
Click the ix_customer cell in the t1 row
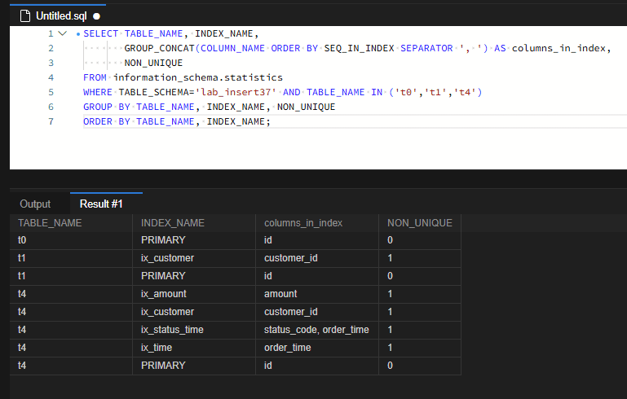pyautogui.click(x=194, y=258)
